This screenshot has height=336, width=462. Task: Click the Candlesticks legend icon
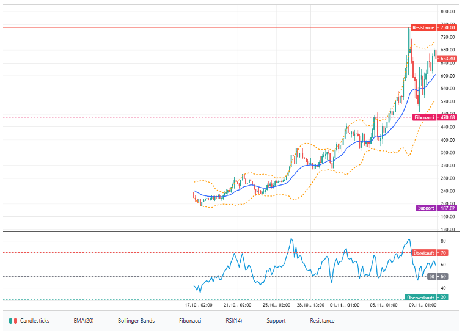coord(13,320)
